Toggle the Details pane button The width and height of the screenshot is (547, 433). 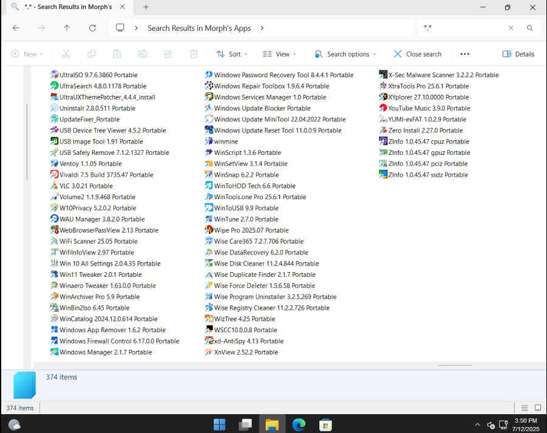[518, 54]
